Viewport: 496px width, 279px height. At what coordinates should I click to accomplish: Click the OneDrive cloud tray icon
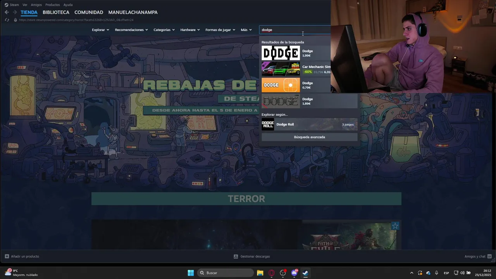(x=428, y=273)
